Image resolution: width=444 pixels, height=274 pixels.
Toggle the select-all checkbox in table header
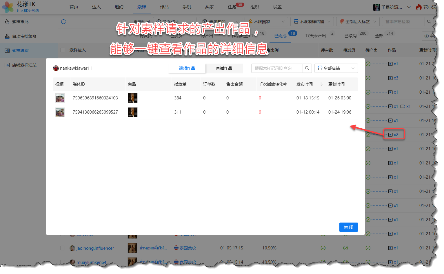63,50
